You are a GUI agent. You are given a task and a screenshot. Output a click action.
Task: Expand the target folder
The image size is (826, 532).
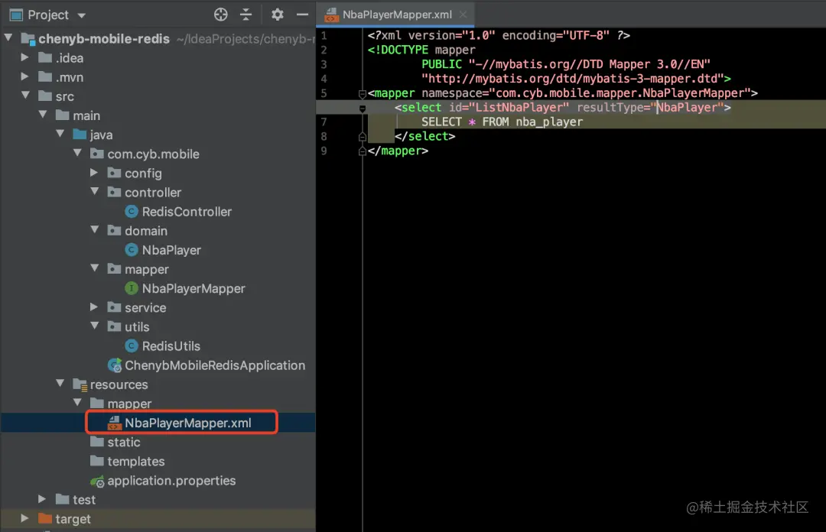pos(24,517)
